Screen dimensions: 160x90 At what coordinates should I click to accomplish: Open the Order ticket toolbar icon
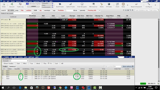[4, 5]
